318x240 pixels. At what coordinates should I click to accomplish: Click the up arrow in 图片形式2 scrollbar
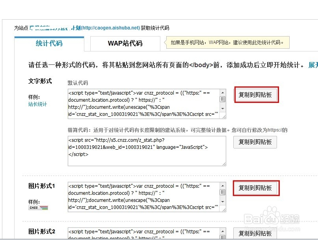point(223,231)
